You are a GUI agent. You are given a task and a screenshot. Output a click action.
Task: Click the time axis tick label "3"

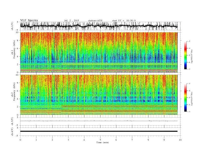click(x=68, y=140)
